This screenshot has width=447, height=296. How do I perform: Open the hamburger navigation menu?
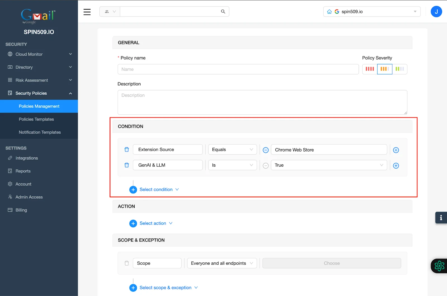pos(87,12)
